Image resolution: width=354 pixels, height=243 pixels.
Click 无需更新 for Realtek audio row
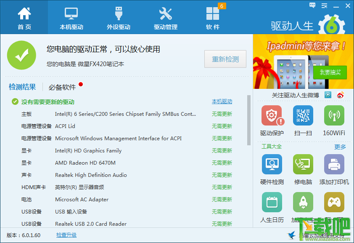click(x=222, y=175)
